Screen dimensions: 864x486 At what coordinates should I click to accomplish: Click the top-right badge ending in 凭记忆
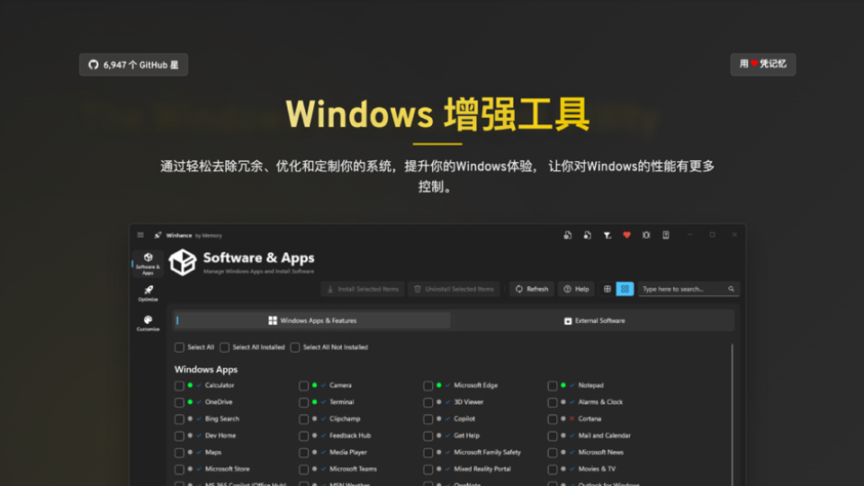pyautogui.click(x=763, y=64)
